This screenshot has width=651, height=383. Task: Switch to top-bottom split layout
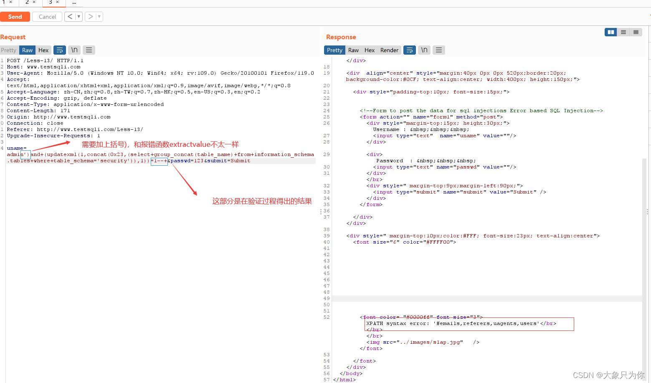click(623, 32)
